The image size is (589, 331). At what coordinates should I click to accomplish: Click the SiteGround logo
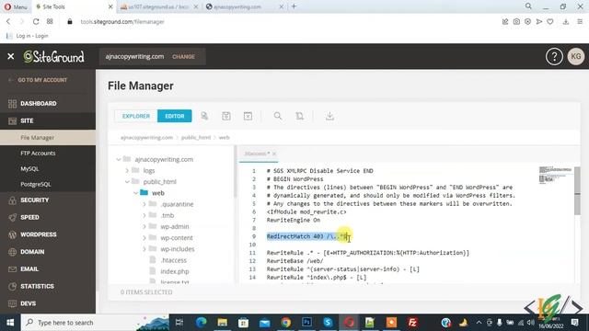point(53,57)
